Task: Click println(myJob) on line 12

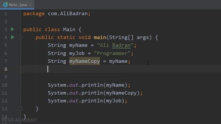Action: tap(103, 101)
